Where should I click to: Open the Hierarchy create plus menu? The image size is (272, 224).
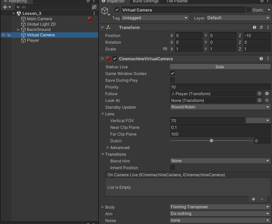7,7
